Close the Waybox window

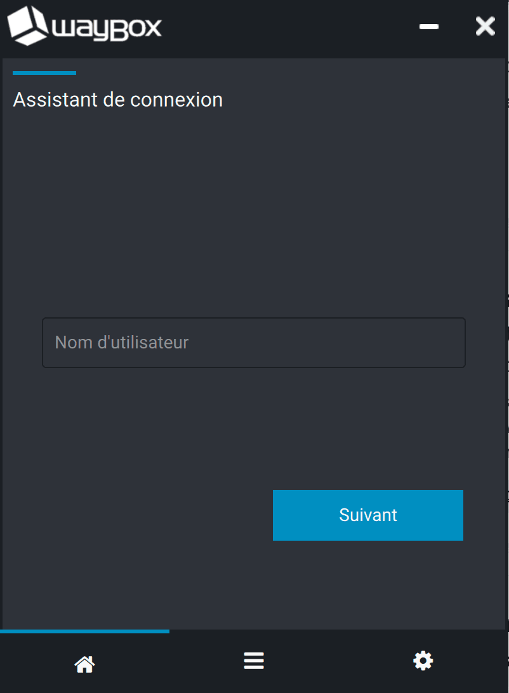(x=485, y=27)
